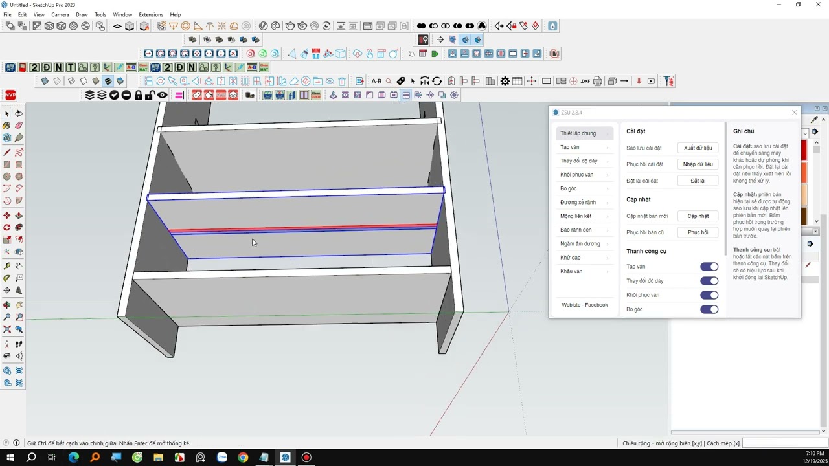Click the black minus circle icon

[x=126, y=95]
